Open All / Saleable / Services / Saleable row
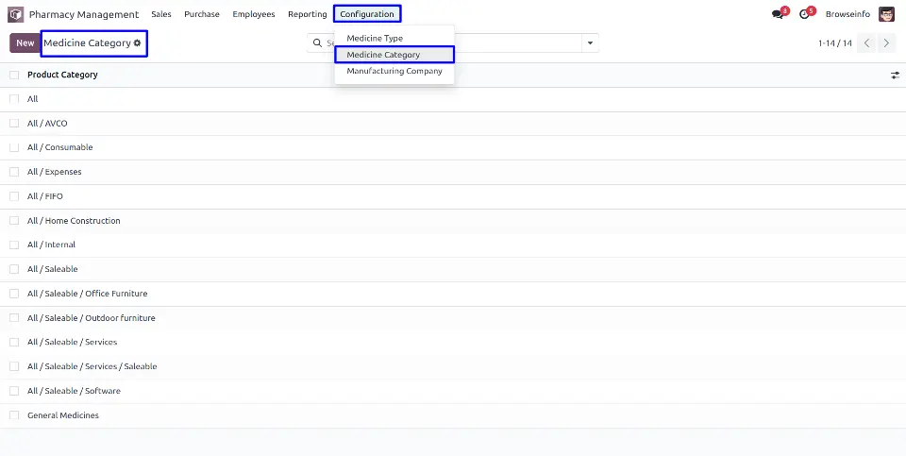This screenshot has height=456, width=906. coord(453,366)
